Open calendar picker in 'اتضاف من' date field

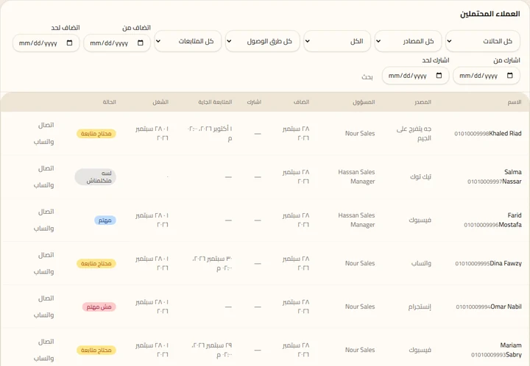point(141,43)
